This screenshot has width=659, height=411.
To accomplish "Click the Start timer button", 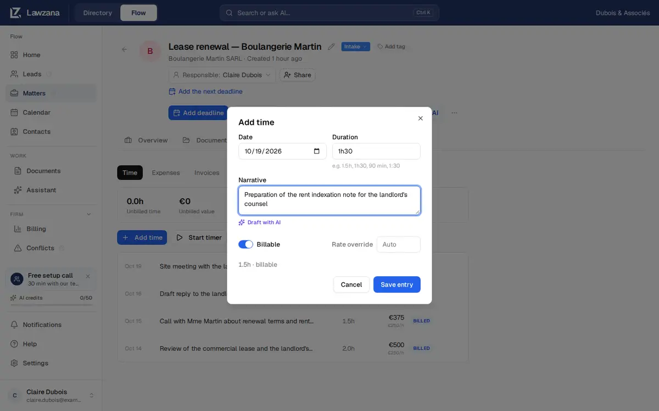I will (x=199, y=237).
